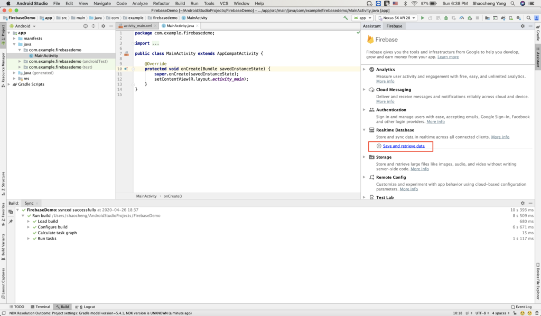Toggle the Layout Captures side panel
The image size is (541, 316).
[x=3, y=283]
